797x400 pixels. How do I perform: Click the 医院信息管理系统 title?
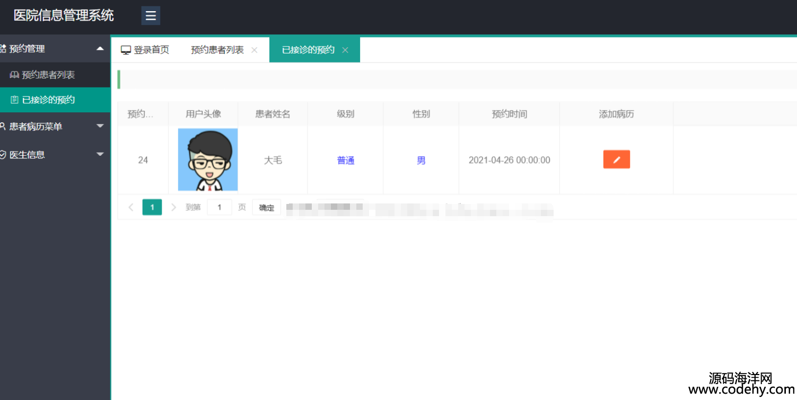(64, 15)
